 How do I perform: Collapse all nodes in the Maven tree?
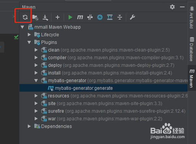click(x=120, y=17)
